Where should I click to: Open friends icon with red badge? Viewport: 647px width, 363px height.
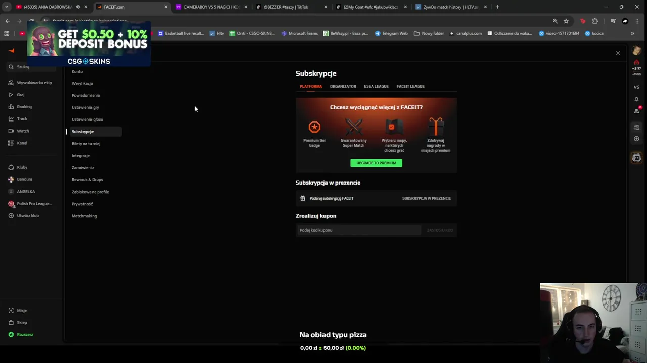click(637, 110)
